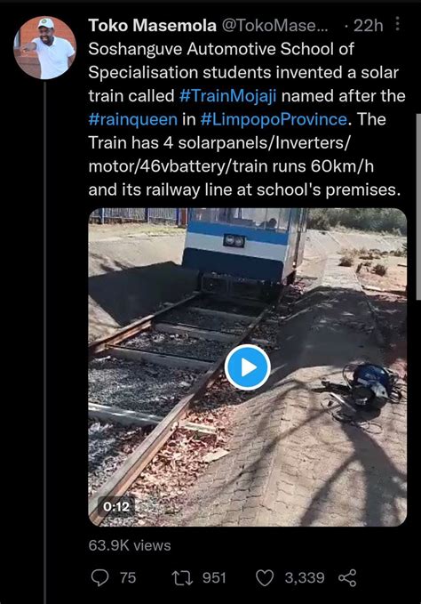Like the tweet with the heart icon
Image resolution: width=421 pixels, height=604 pixels.
click(x=265, y=578)
